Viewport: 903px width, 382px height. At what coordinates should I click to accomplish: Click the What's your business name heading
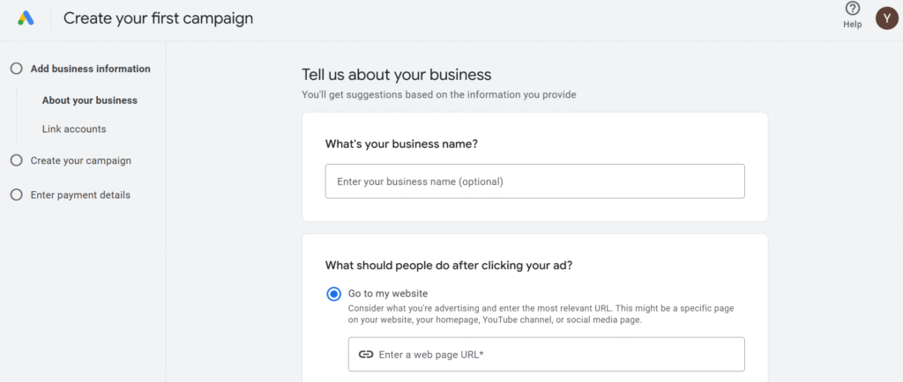pyautogui.click(x=401, y=144)
